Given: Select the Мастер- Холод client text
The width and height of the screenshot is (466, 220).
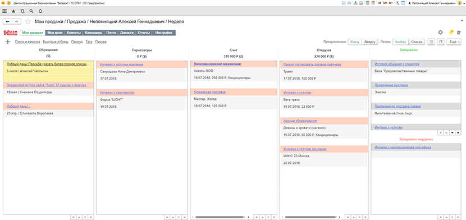Looking at the screenshot, I should tap(205, 99).
